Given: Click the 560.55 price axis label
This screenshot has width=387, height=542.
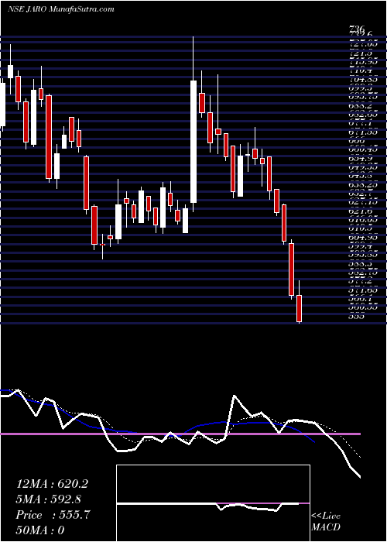Looking at the screenshot, I should (x=363, y=307).
